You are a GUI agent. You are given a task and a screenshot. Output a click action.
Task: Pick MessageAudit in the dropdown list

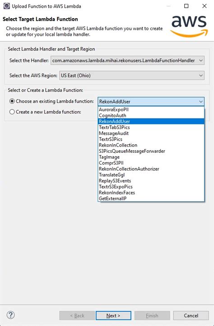(x=151, y=133)
